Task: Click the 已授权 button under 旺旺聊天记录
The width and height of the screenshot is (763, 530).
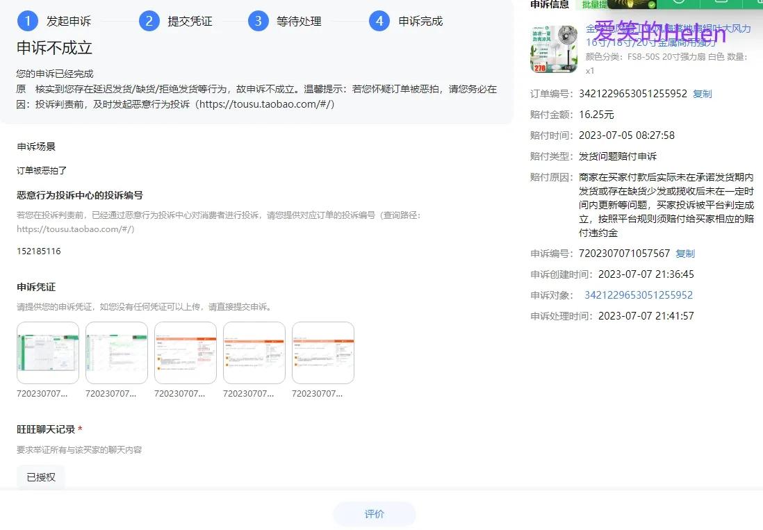Action: point(40,477)
